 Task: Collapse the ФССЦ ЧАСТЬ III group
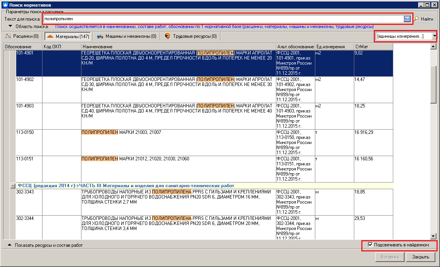tap(12, 186)
